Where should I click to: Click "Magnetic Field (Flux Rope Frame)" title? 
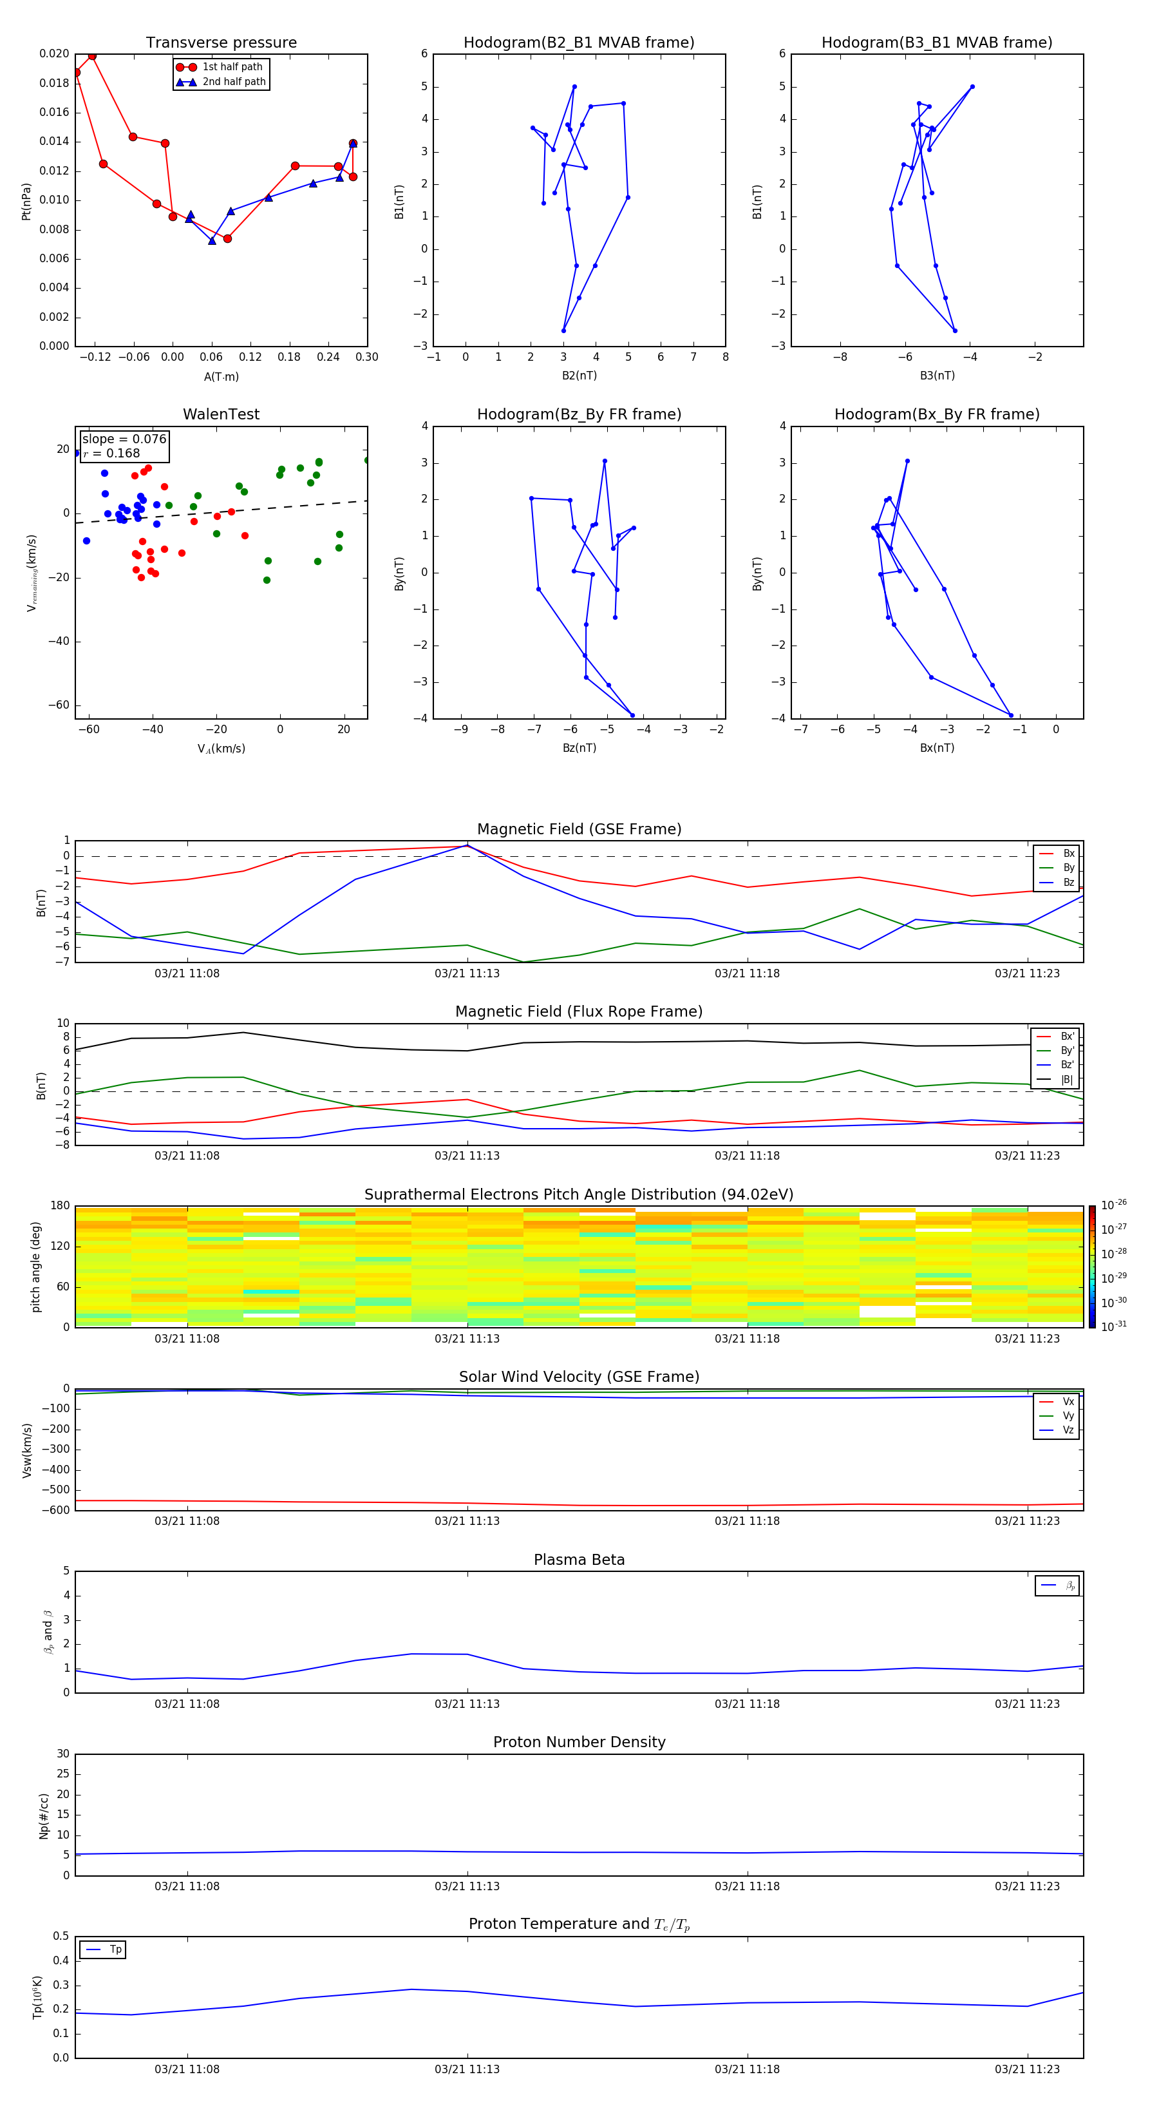579,1012
